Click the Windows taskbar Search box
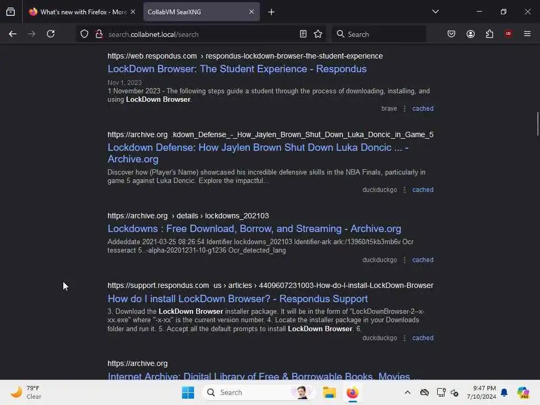Screen dimensions: 540x405 [258, 392]
